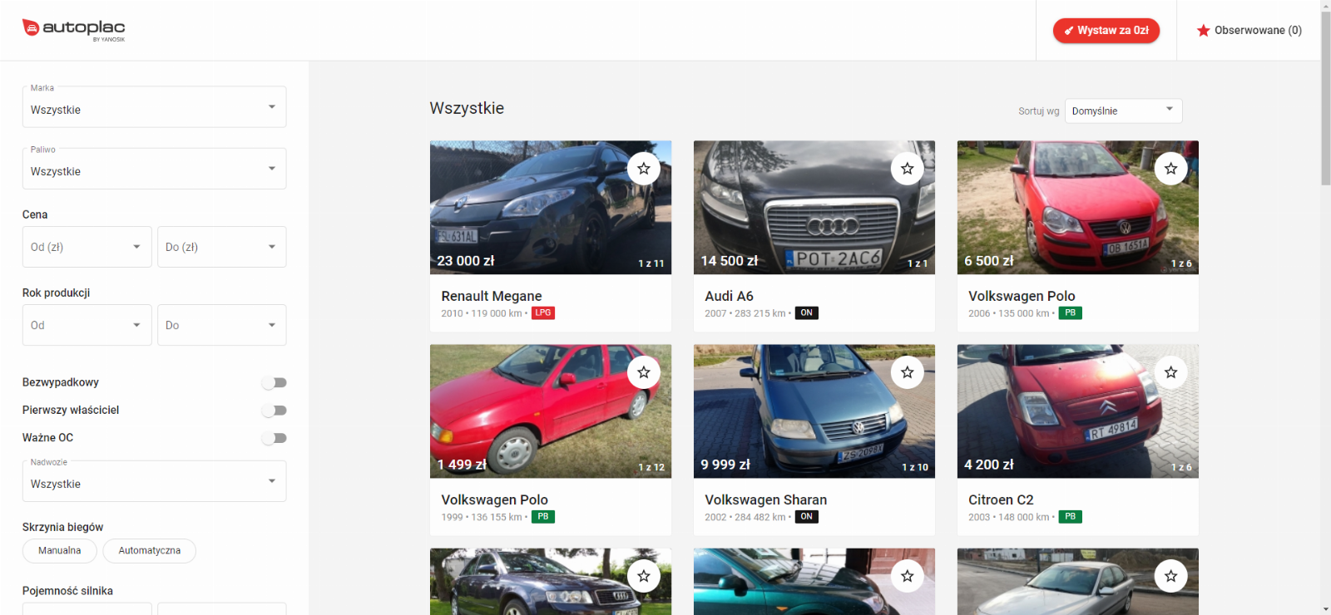1331x615 pixels.
Task: Choose Automatyczna gearbox option
Action: (150, 551)
